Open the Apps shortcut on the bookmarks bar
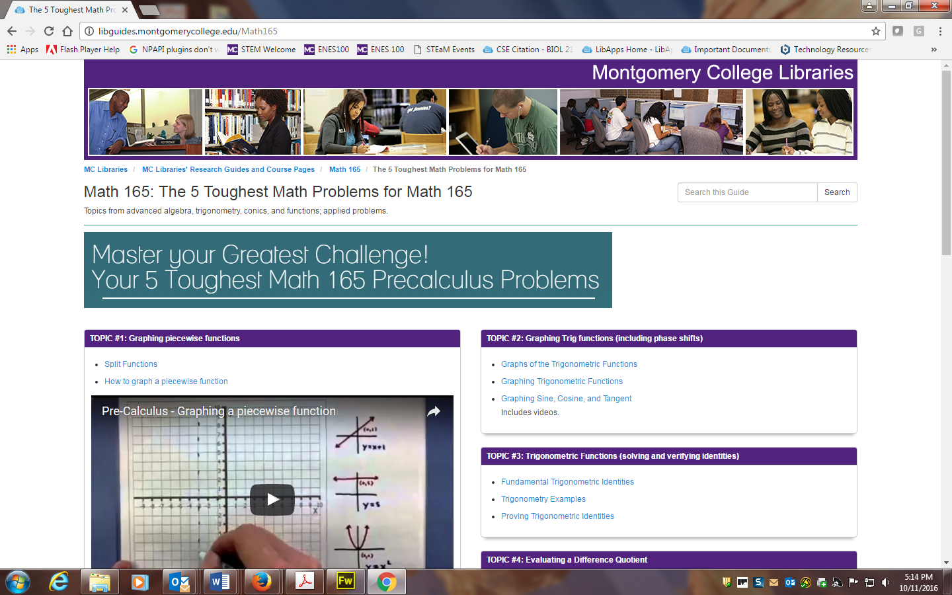Screen dimensions: 952x595 click(22, 49)
